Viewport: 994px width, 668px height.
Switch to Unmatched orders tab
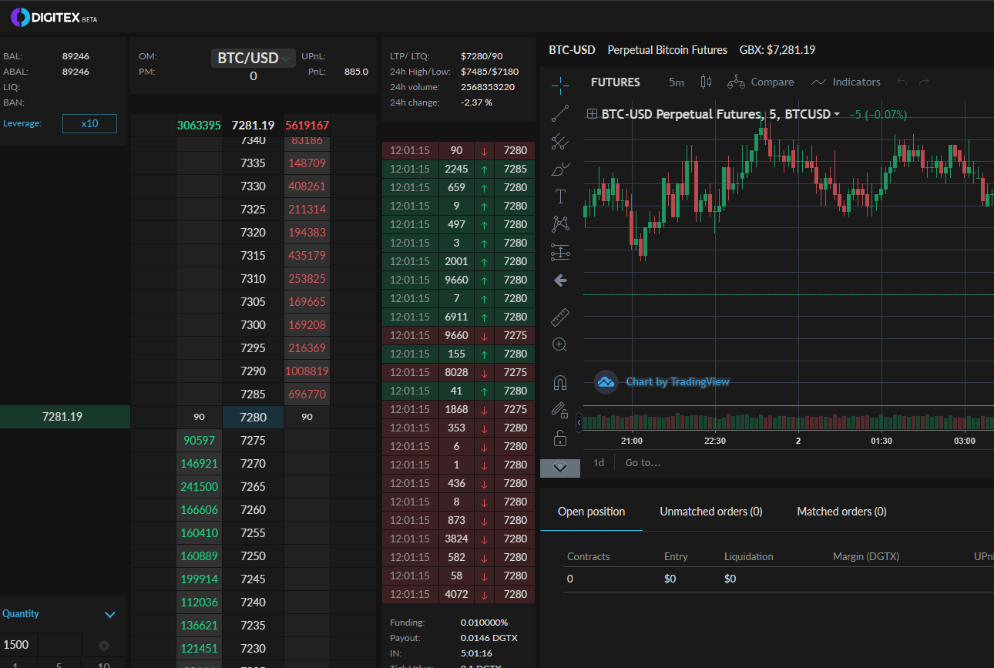(710, 512)
